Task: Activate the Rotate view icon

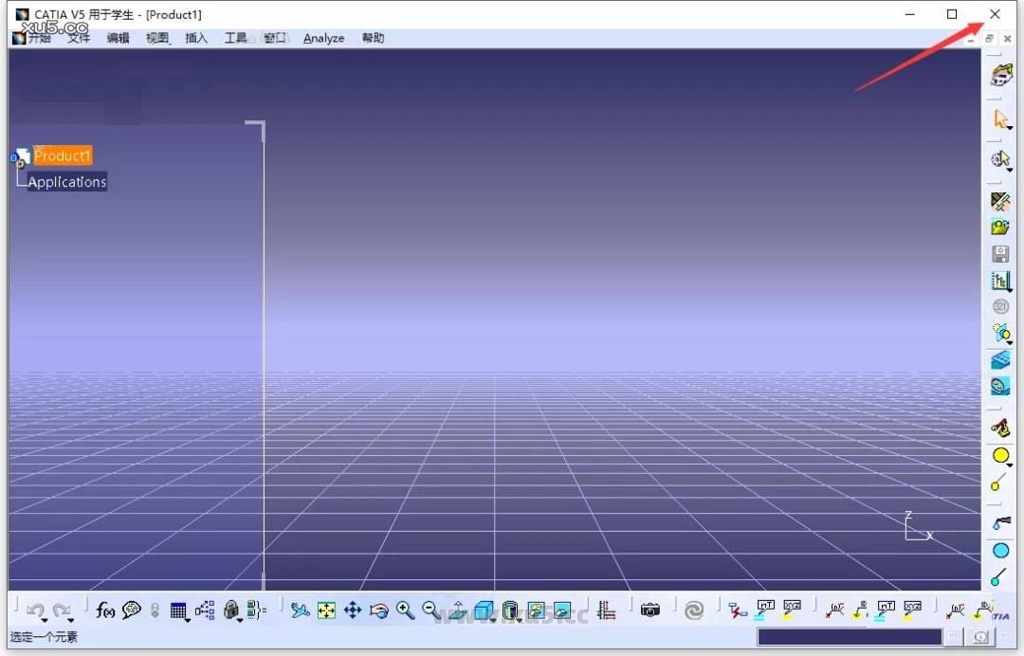Action: pos(378,610)
